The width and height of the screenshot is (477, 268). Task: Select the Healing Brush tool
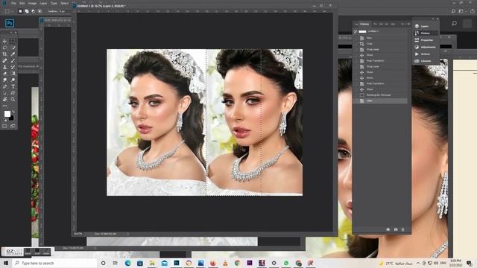(5, 61)
